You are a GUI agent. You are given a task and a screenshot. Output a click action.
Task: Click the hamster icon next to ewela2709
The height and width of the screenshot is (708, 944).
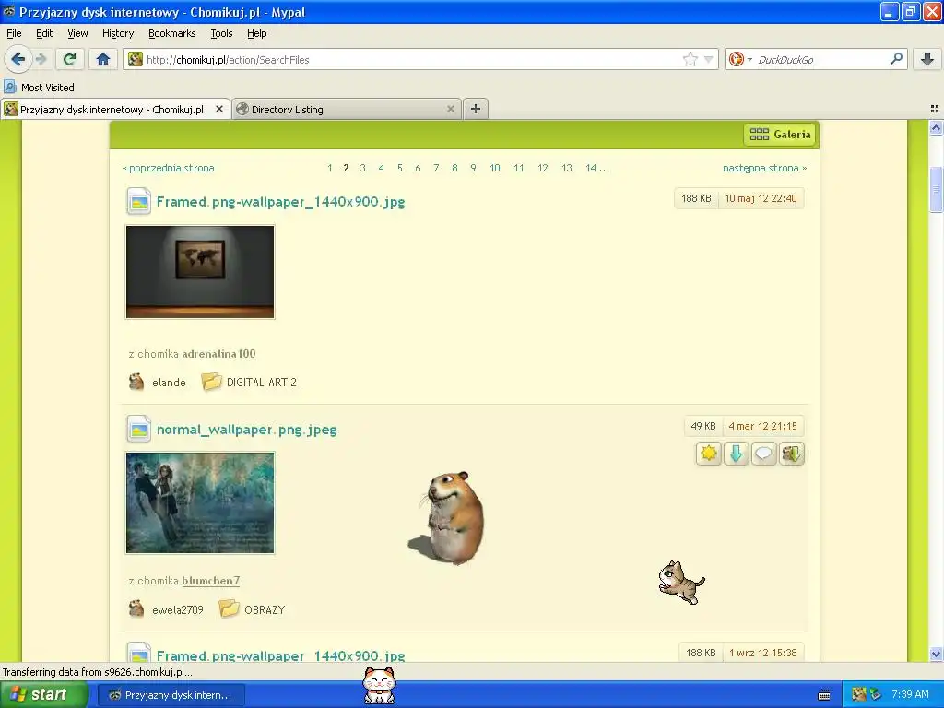pyautogui.click(x=136, y=608)
